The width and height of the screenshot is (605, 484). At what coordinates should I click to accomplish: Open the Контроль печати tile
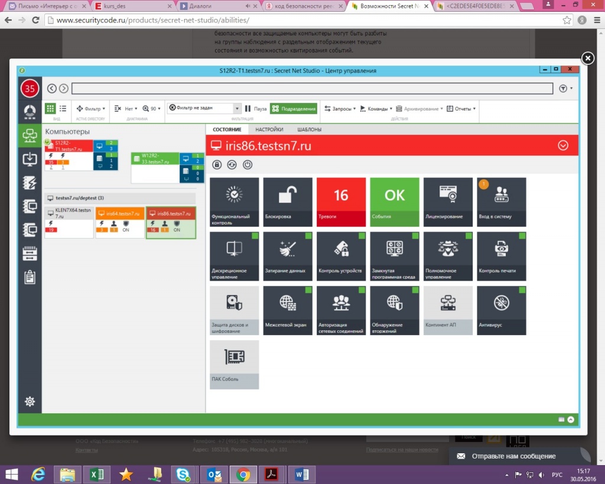501,256
